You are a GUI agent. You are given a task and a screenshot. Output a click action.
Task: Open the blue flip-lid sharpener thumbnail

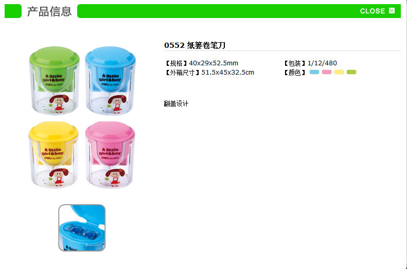click(82, 228)
